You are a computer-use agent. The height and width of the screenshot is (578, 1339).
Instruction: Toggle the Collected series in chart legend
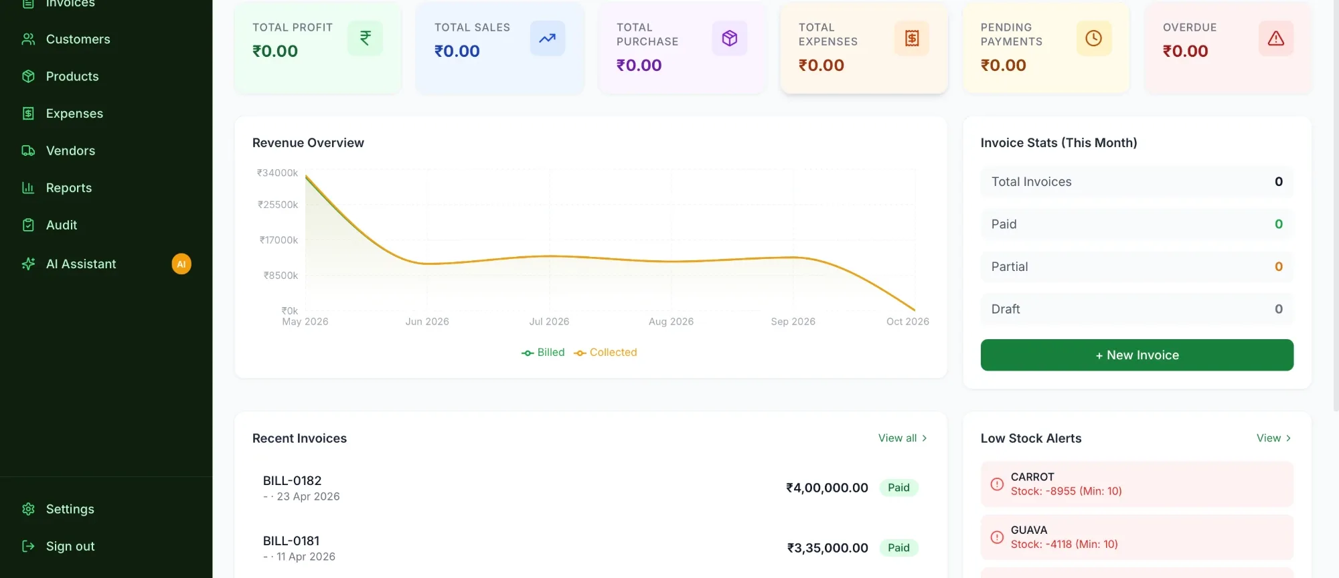605,353
